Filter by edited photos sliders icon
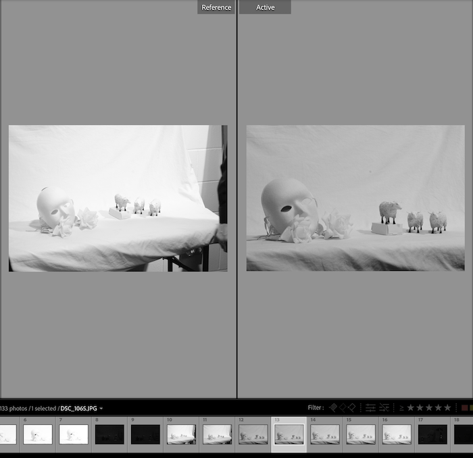 (x=370, y=408)
